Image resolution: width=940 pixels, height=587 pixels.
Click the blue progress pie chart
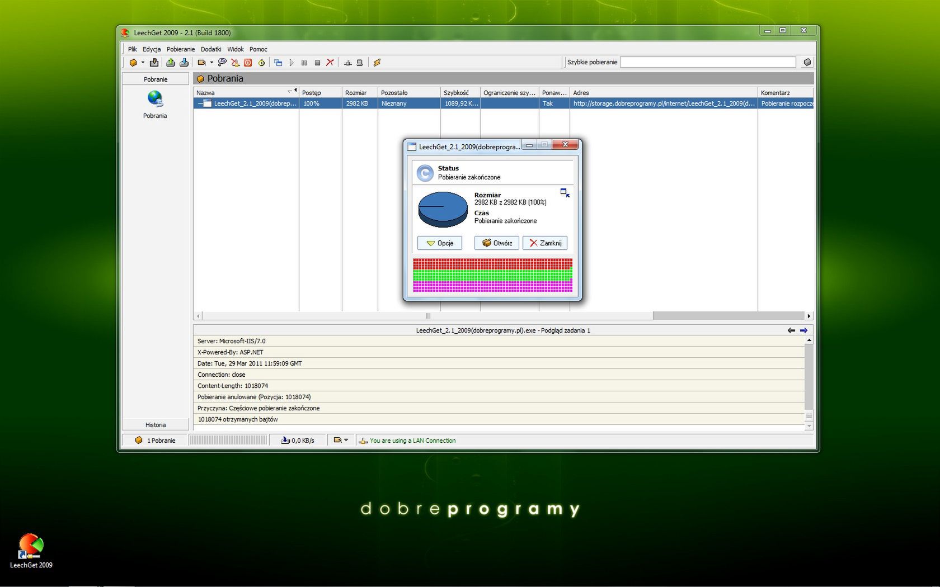[x=443, y=209]
